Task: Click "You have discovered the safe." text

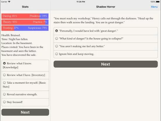Action: pyautogui.click(x=19, y=55)
